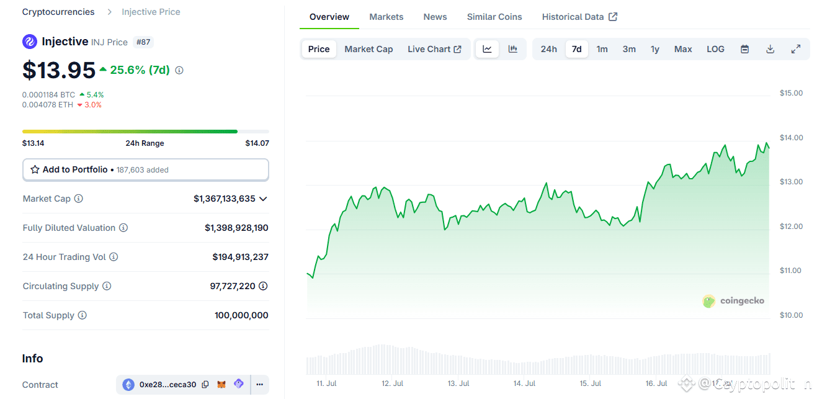
Task: Open Total Supply info icon
Action: (x=82, y=315)
